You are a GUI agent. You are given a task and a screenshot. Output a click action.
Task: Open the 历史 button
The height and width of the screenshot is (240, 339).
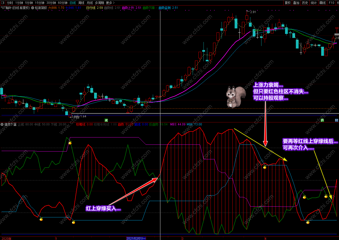[x=305, y=3]
